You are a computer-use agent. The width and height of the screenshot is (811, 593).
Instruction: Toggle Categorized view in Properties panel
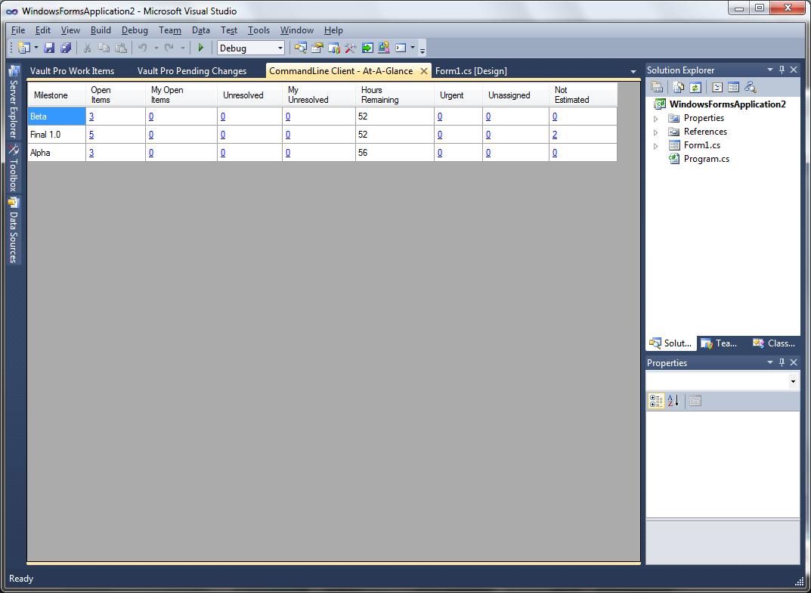pos(656,401)
